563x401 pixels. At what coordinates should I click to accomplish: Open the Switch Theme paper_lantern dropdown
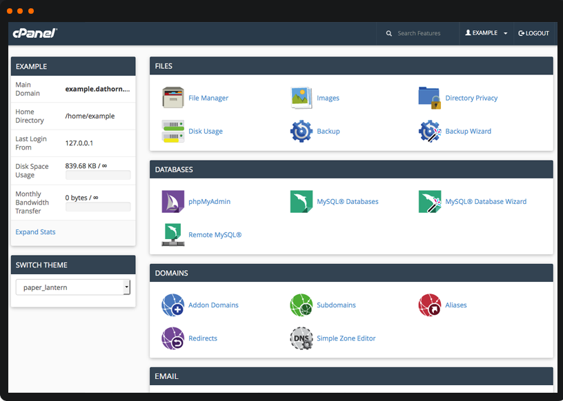pyautogui.click(x=73, y=287)
